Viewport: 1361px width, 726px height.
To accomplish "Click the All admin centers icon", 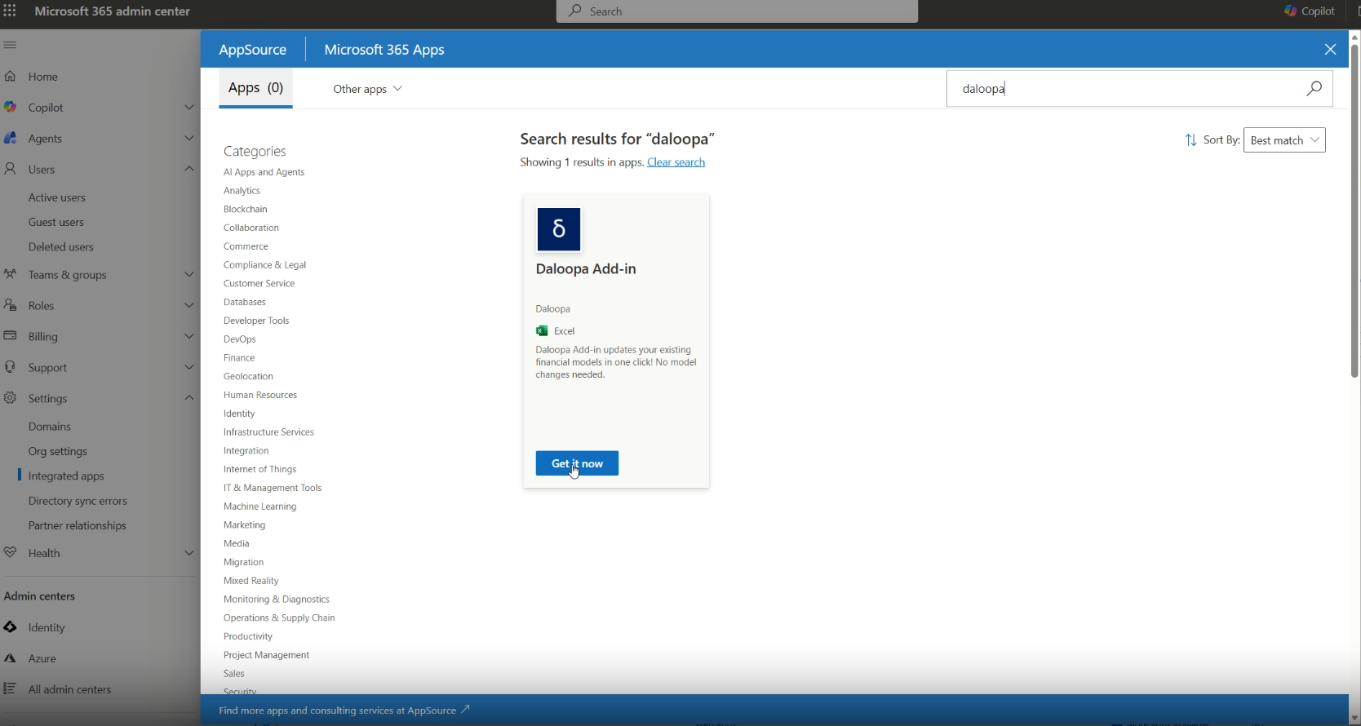I will click(11, 688).
